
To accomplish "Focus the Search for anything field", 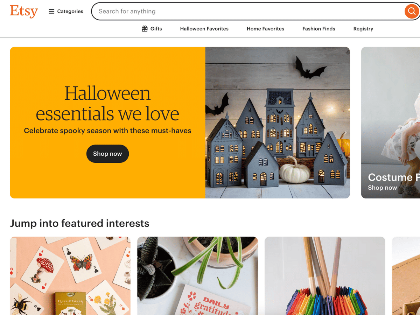I will [x=248, y=11].
